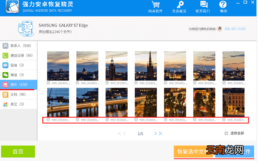Select 联系人 (558) category

click(x=18, y=46)
